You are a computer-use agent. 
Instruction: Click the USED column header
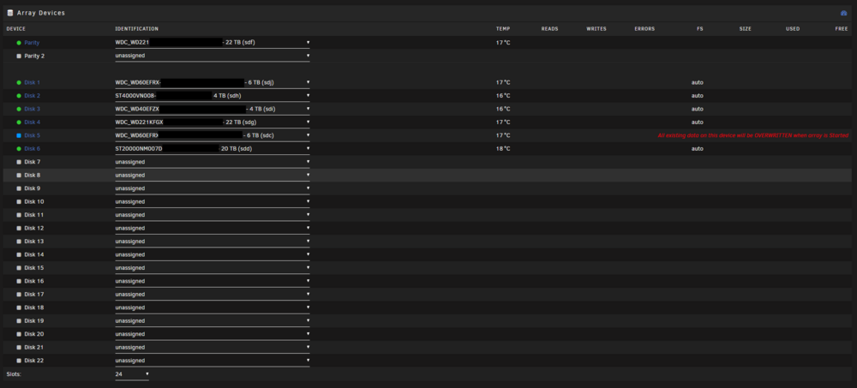pyautogui.click(x=793, y=29)
